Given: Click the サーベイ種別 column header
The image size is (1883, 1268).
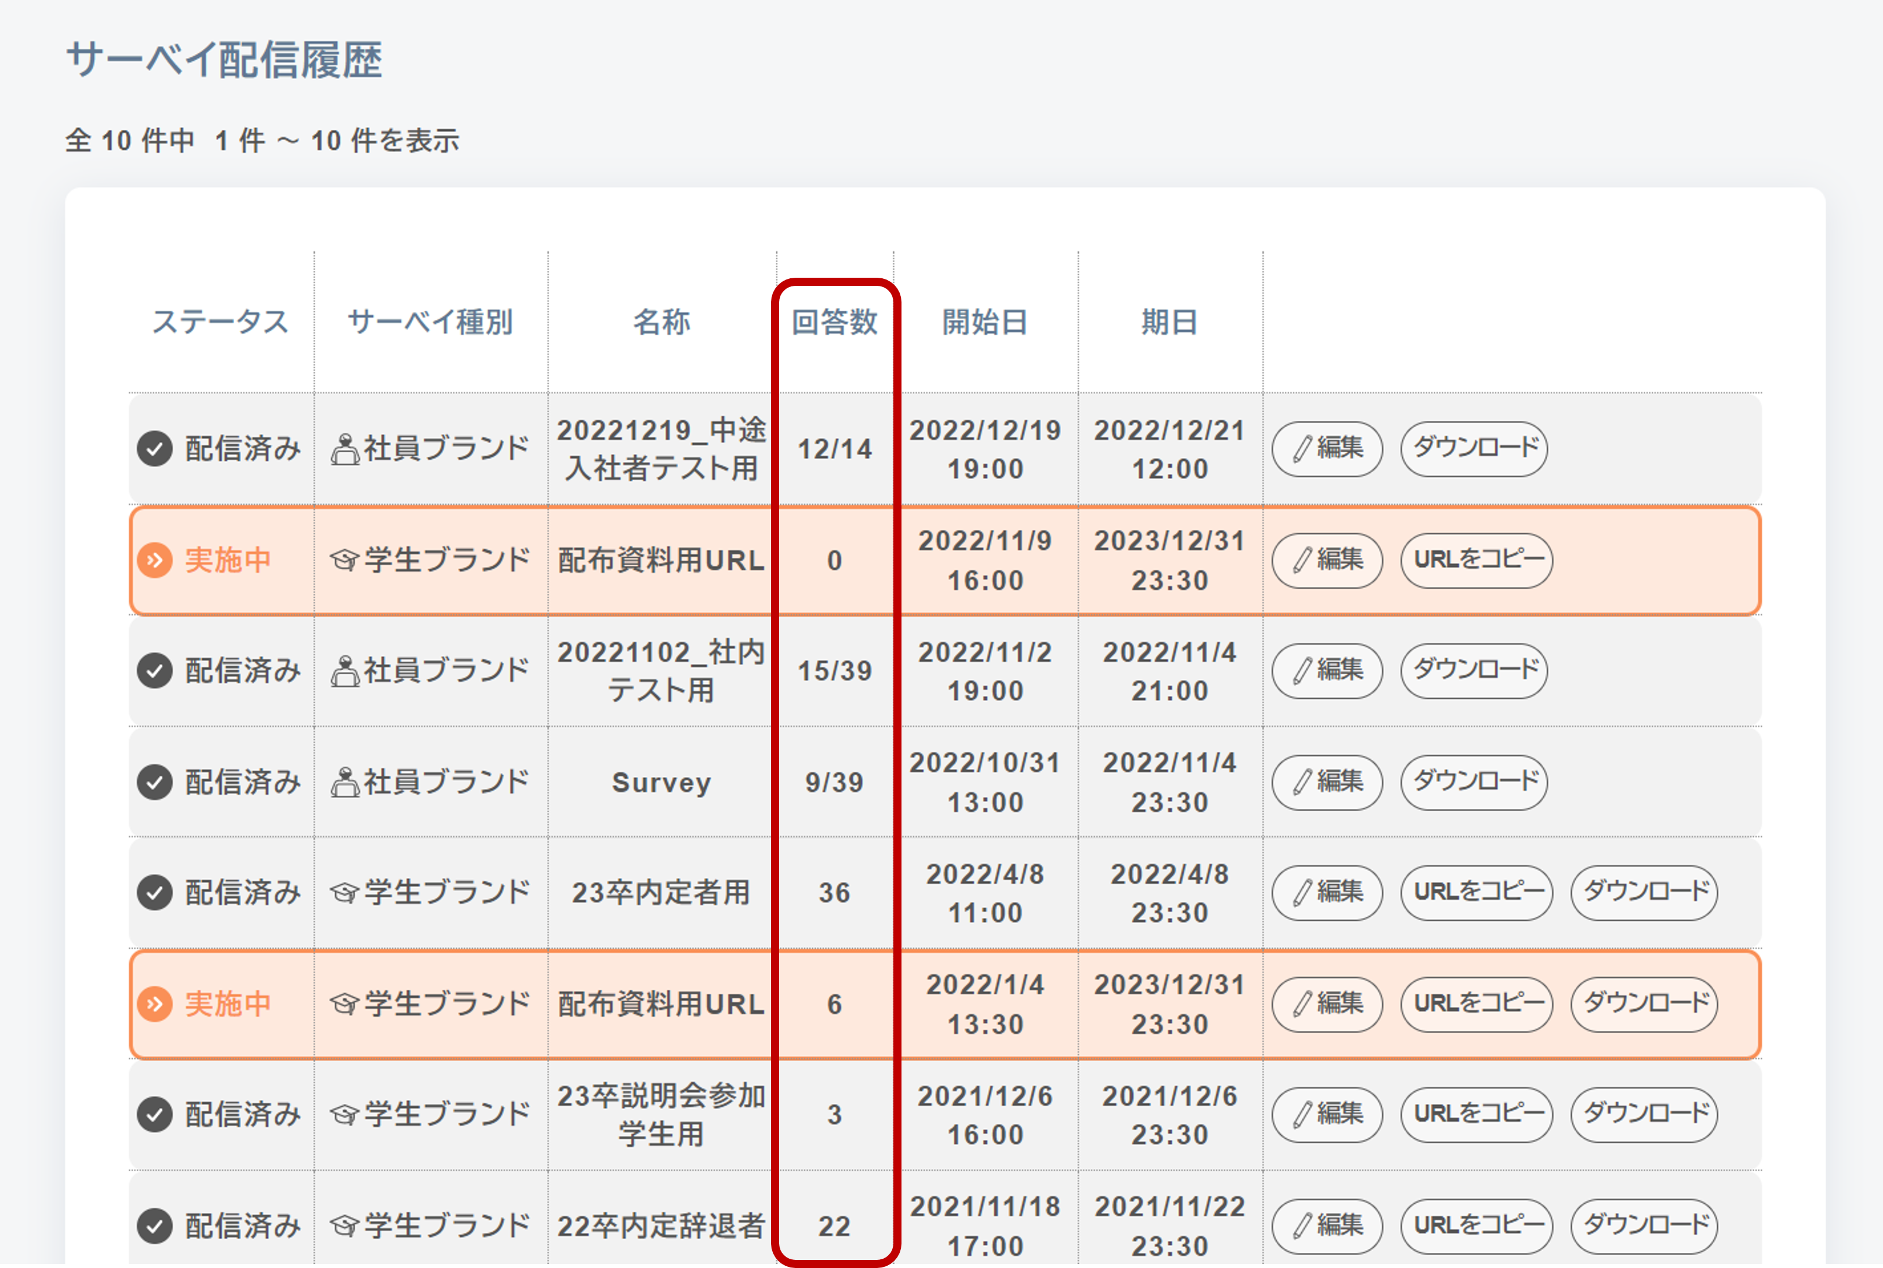Looking at the screenshot, I should 431,322.
